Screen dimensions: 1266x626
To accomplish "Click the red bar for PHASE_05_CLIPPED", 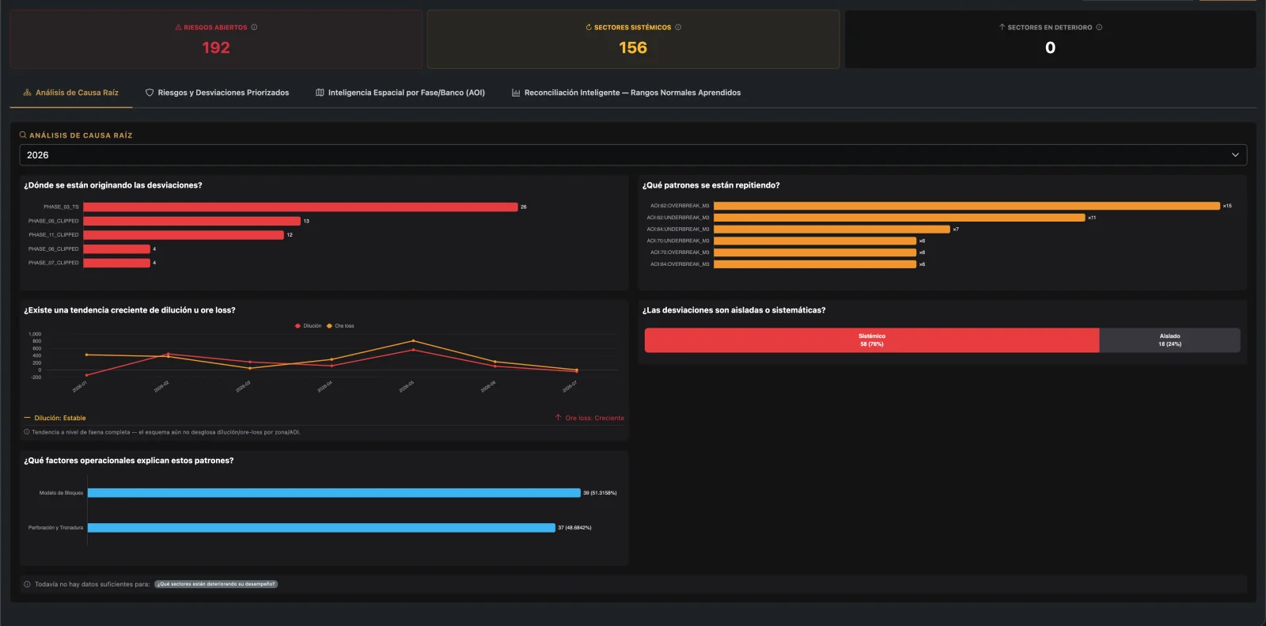I will pos(192,221).
